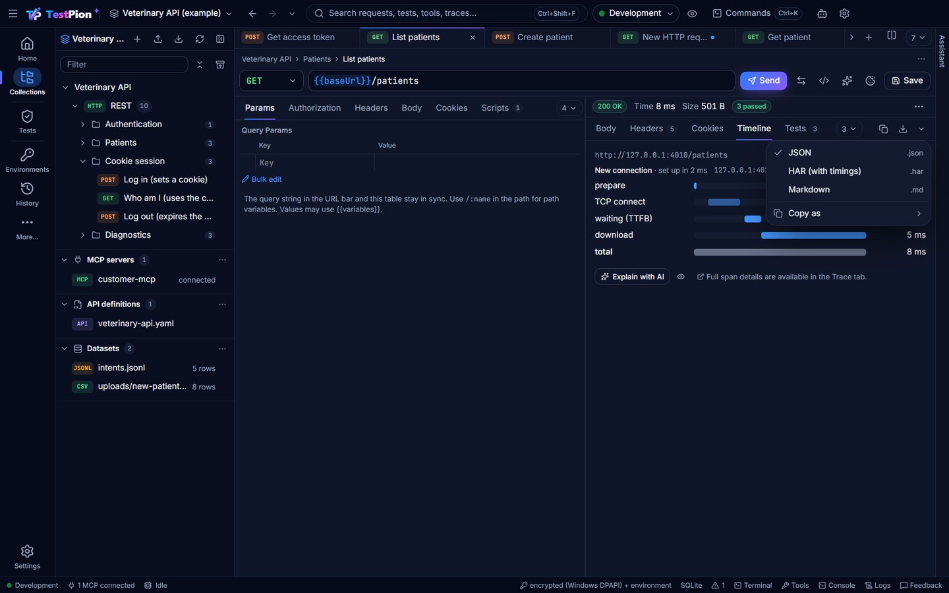The width and height of the screenshot is (949, 593).
Task: Send the List patients request
Action: coord(763,80)
